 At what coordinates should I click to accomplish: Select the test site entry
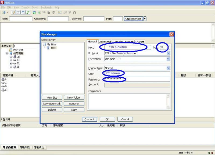[53, 48]
